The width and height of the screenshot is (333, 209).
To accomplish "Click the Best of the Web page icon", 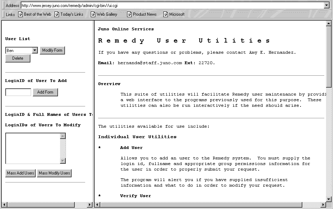I will point(20,14).
